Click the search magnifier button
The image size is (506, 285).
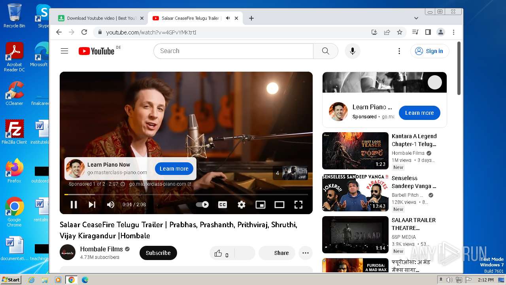tap(325, 51)
